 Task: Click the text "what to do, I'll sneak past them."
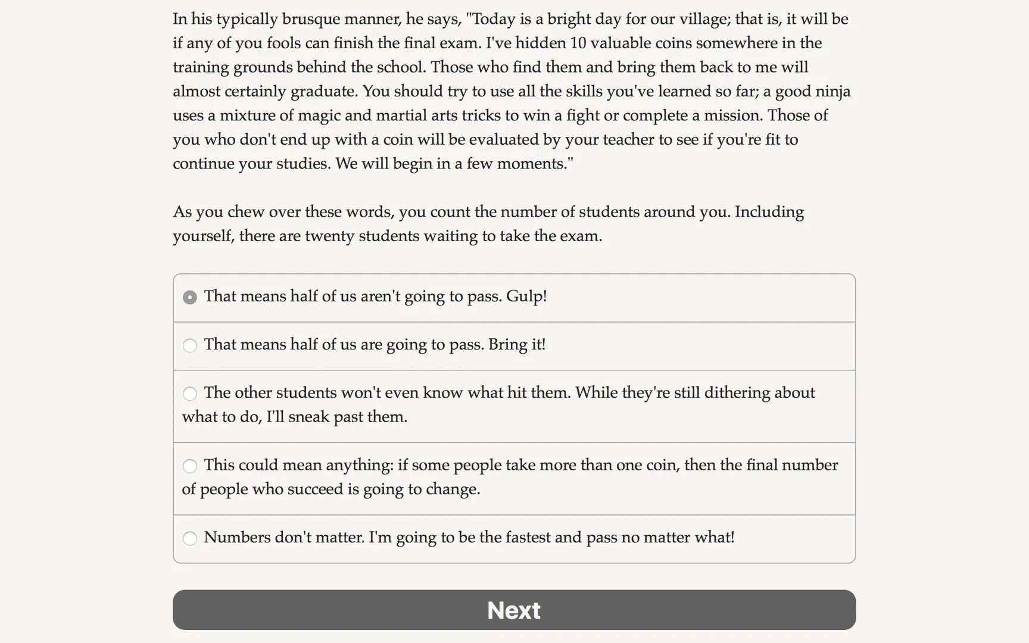pyautogui.click(x=295, y=417)
